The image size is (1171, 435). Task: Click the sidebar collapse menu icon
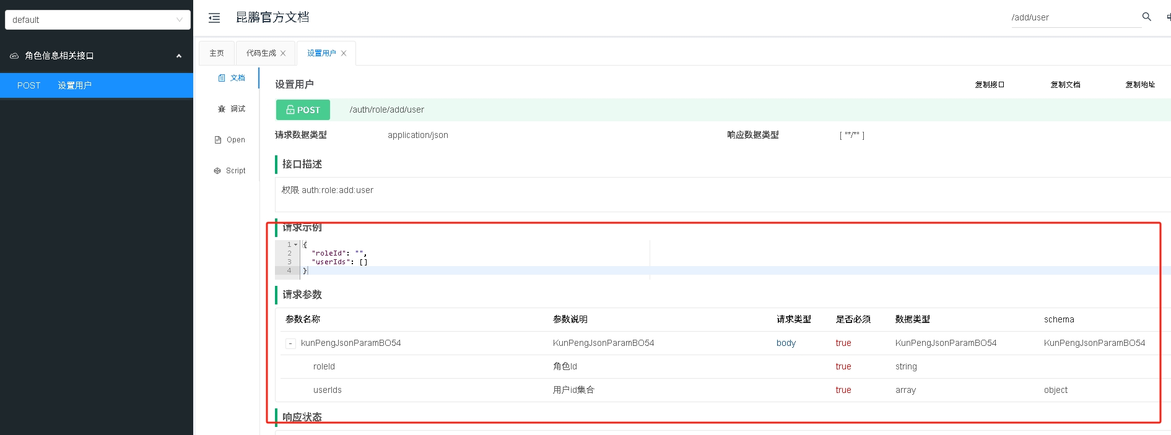point(214,18)
